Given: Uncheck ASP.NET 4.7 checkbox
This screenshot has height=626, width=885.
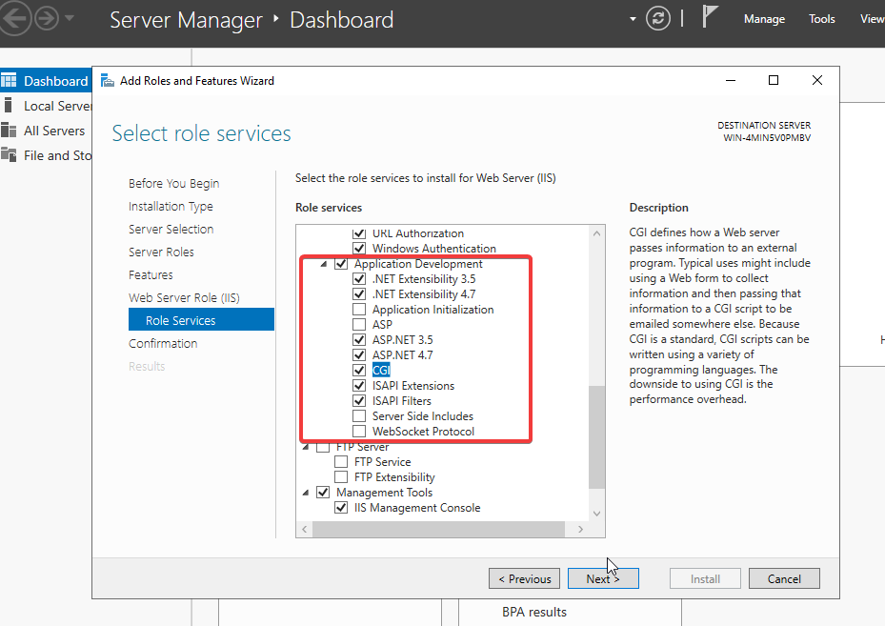Looking at the screenshot, I should (x=359, y=355).
